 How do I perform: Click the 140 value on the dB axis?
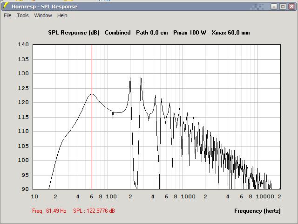pyautogui.click(x=23, y=45)
